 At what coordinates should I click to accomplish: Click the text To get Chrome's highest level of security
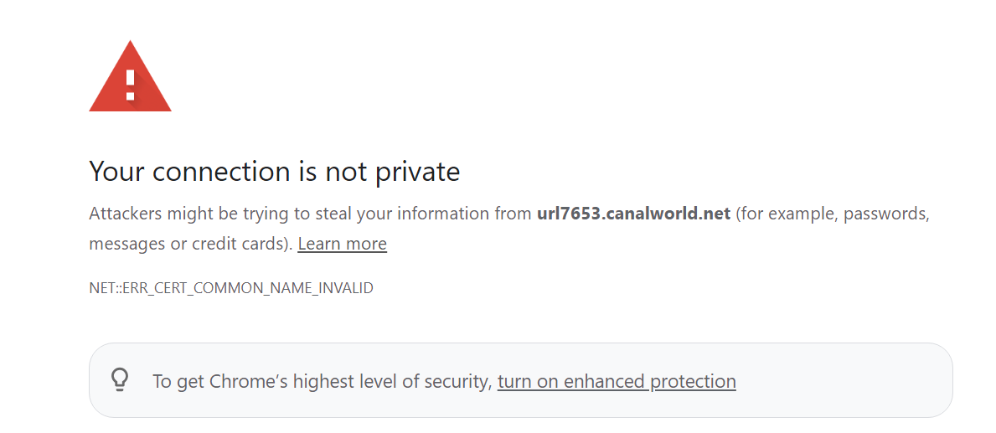(x=323, y=381)
